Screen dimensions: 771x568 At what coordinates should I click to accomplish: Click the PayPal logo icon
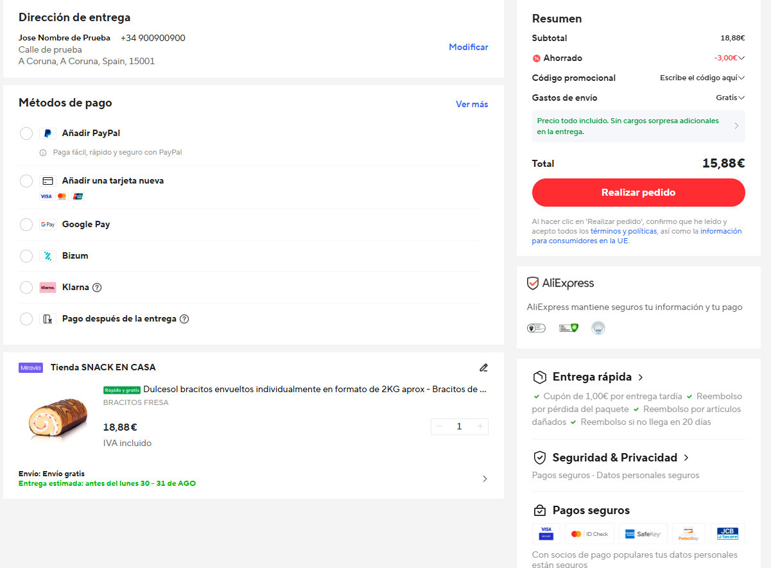click(x=48, y=133)
